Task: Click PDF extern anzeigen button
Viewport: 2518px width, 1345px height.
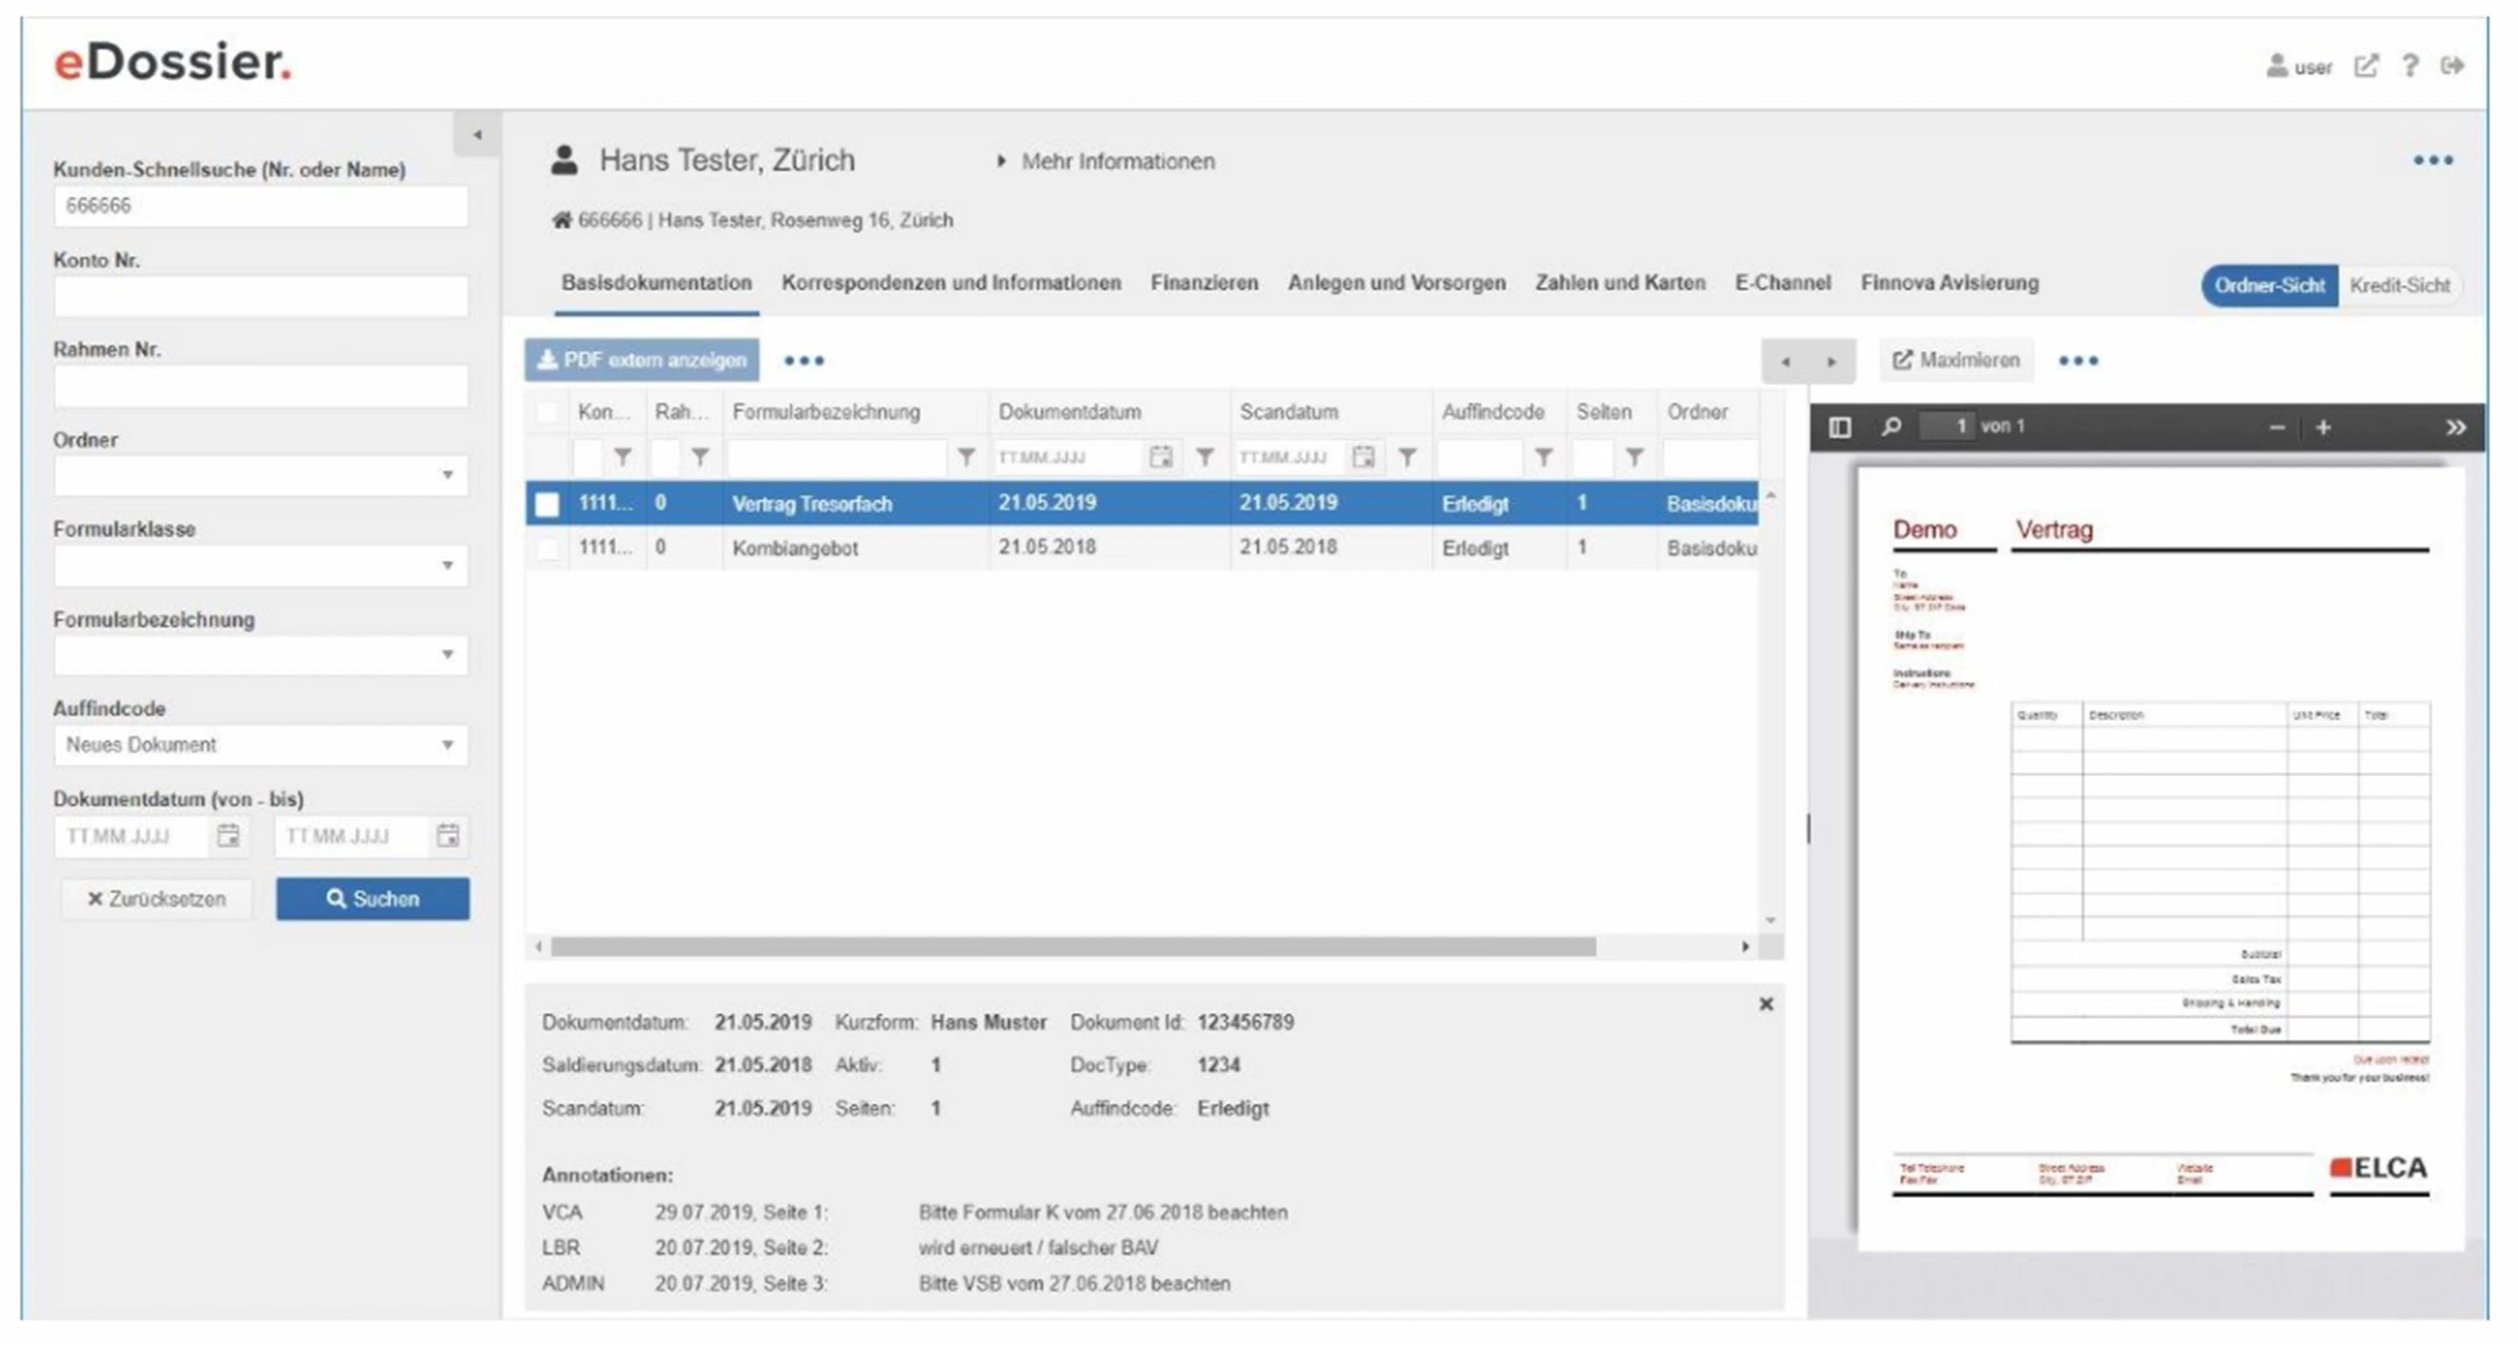Action: pos(641,361)
